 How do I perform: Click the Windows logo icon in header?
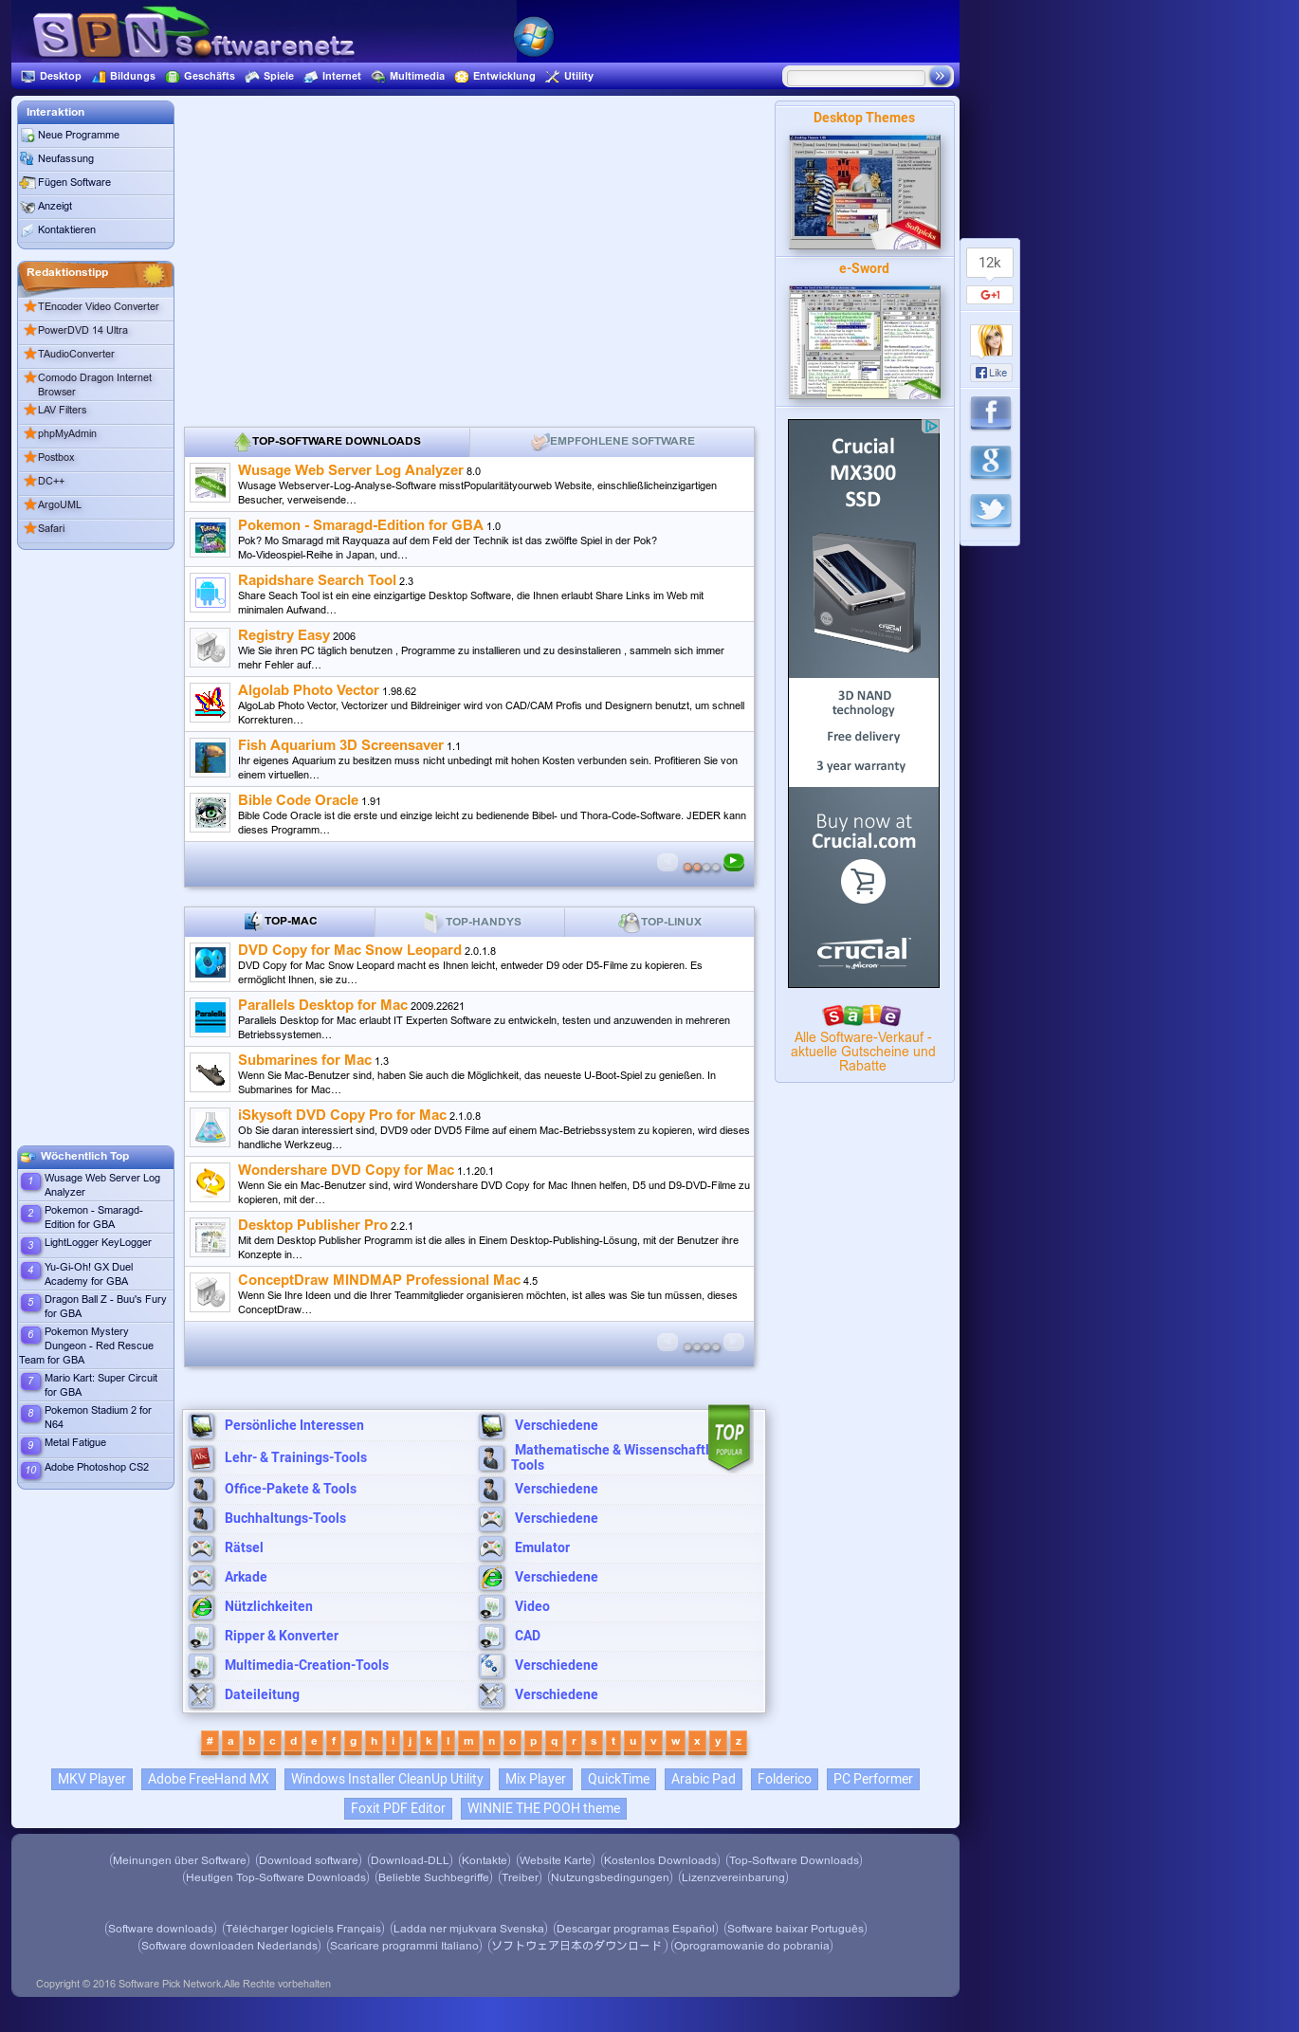(x=534, y=37)
